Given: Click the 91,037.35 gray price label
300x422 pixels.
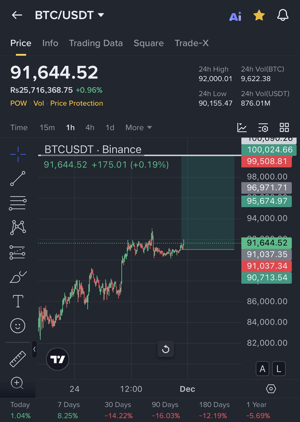Looking at the screenshot, I should [267, 254].
